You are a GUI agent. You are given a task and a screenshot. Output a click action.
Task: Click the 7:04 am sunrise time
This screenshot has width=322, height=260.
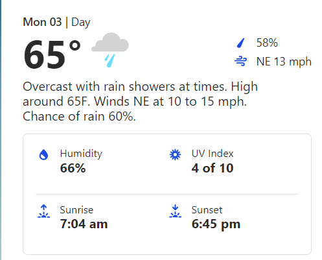click(x=84, y=224)
